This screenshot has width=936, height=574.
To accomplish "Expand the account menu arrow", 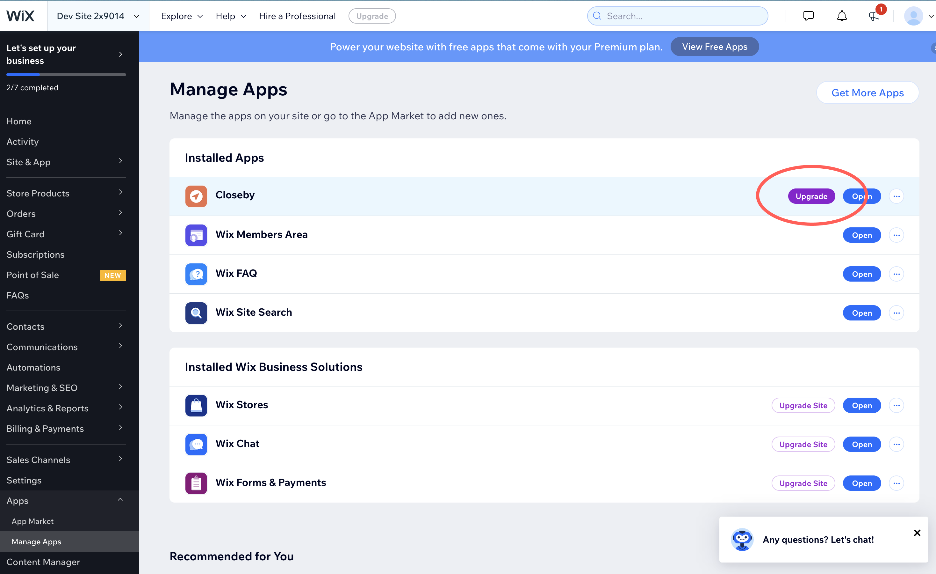I will (x=931, y=16).
